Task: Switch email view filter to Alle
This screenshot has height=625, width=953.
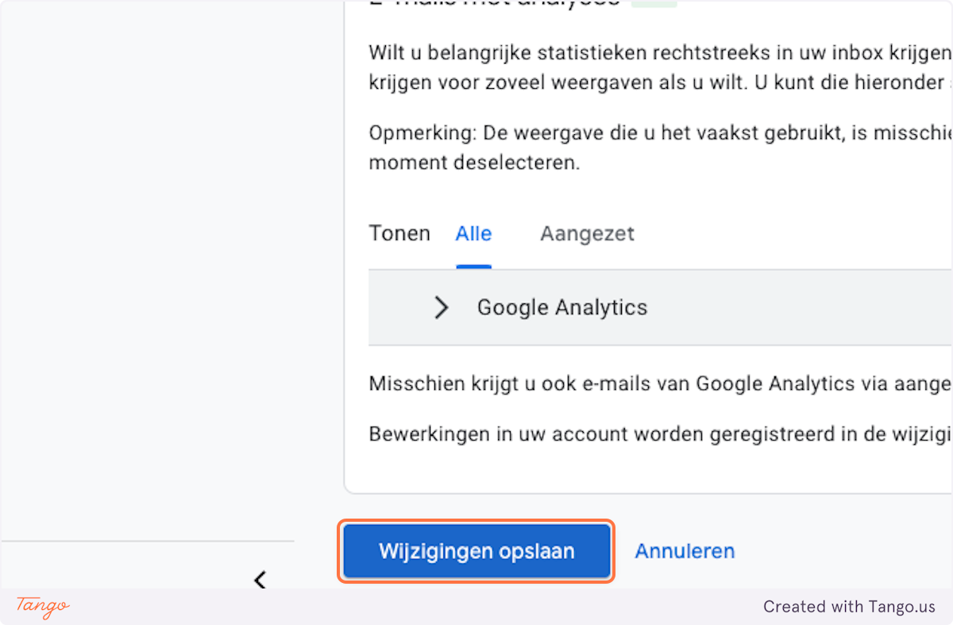Action: pos(473,233)
